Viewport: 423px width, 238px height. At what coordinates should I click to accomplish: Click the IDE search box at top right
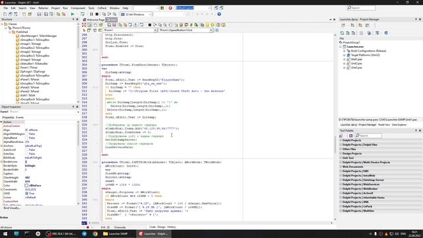tap(362, 8)
